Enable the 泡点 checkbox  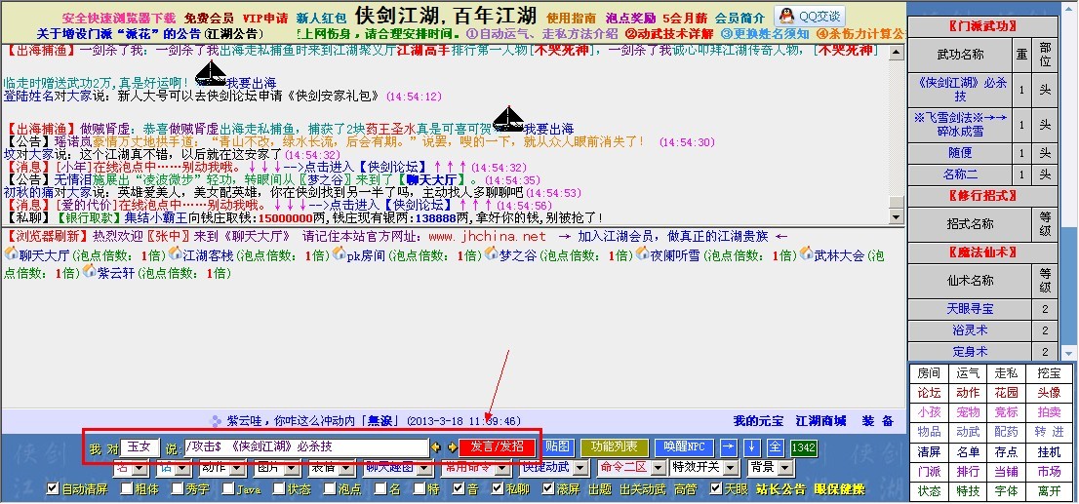pyautogui.click(x=330, y=489)
